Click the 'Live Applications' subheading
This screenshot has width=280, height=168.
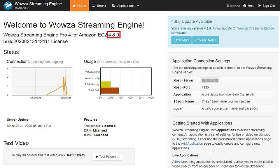[x=185, y=155]
